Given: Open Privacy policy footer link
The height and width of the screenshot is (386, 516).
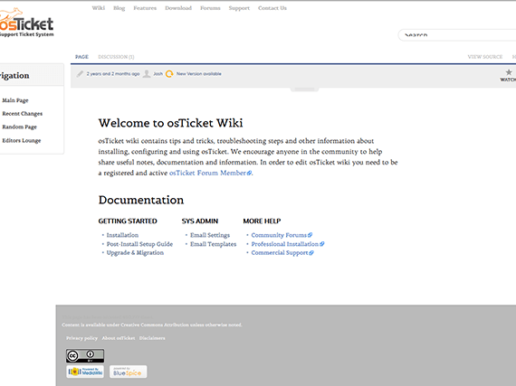Looking at the screenshot, I should [81, 338].
